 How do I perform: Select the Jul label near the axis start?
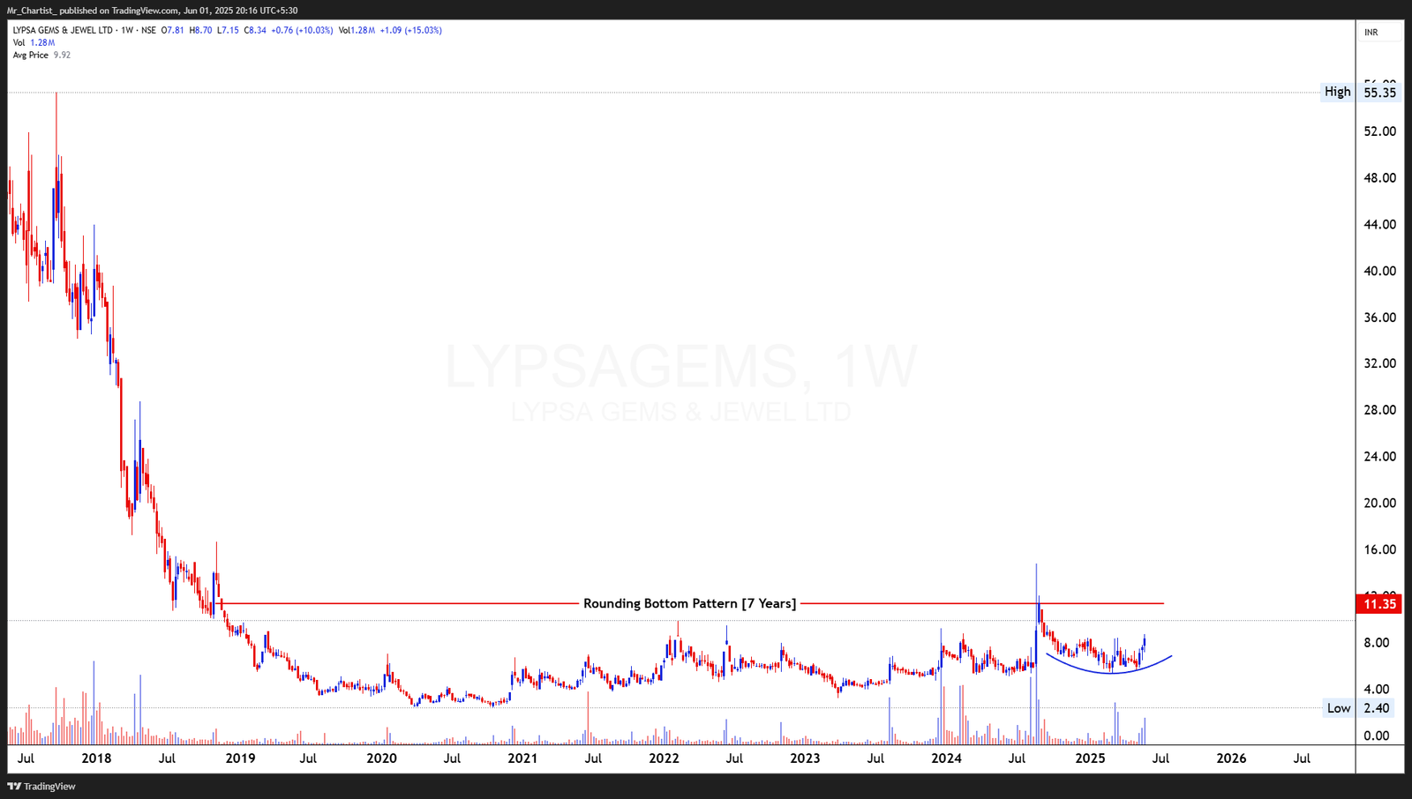pos(26,758)
